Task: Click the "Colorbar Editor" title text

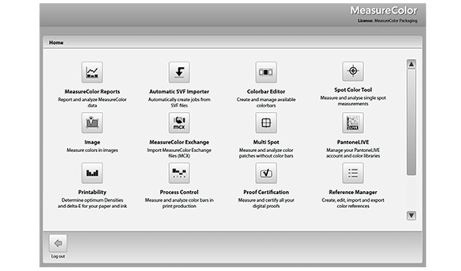Action: 266,92
